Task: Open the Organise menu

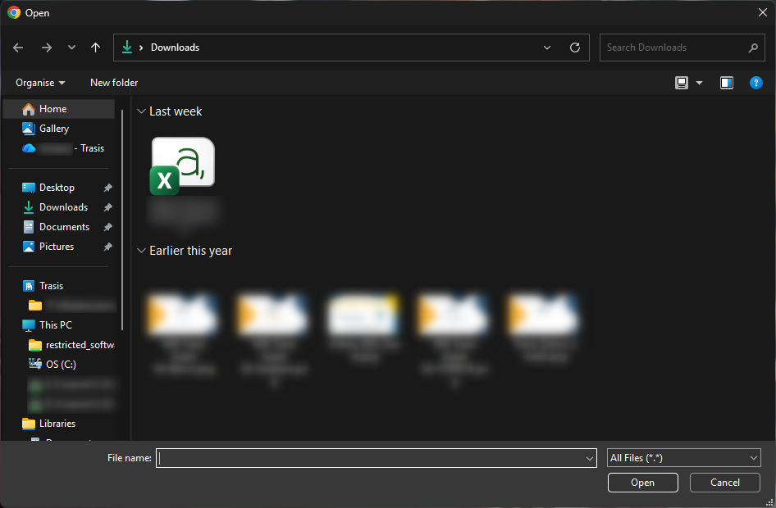Action: (x=40, y=83)
